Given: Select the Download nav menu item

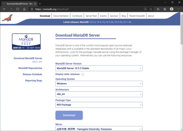Looking at the screenshot, I should click(45, 16).
